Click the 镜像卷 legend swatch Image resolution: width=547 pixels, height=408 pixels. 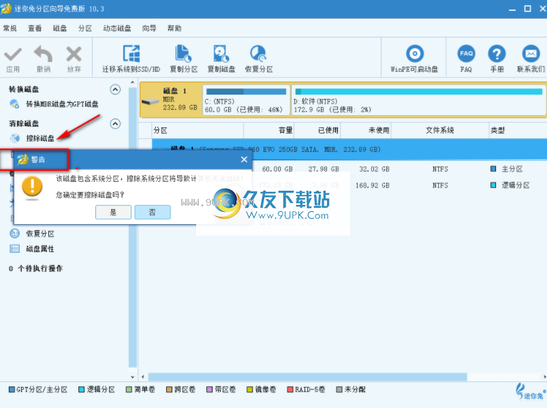tap(250, 390)
